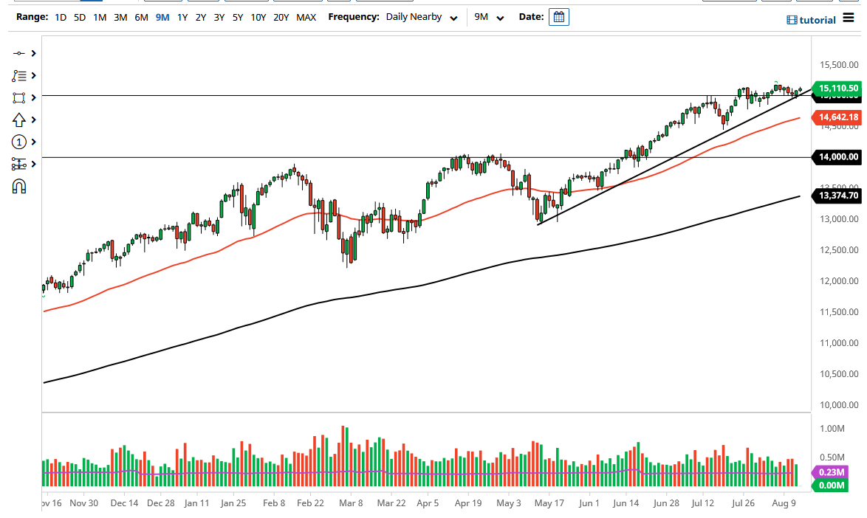867x518 pixels.
Task: Enable the 1Y range setting
Action: (182, 17)
